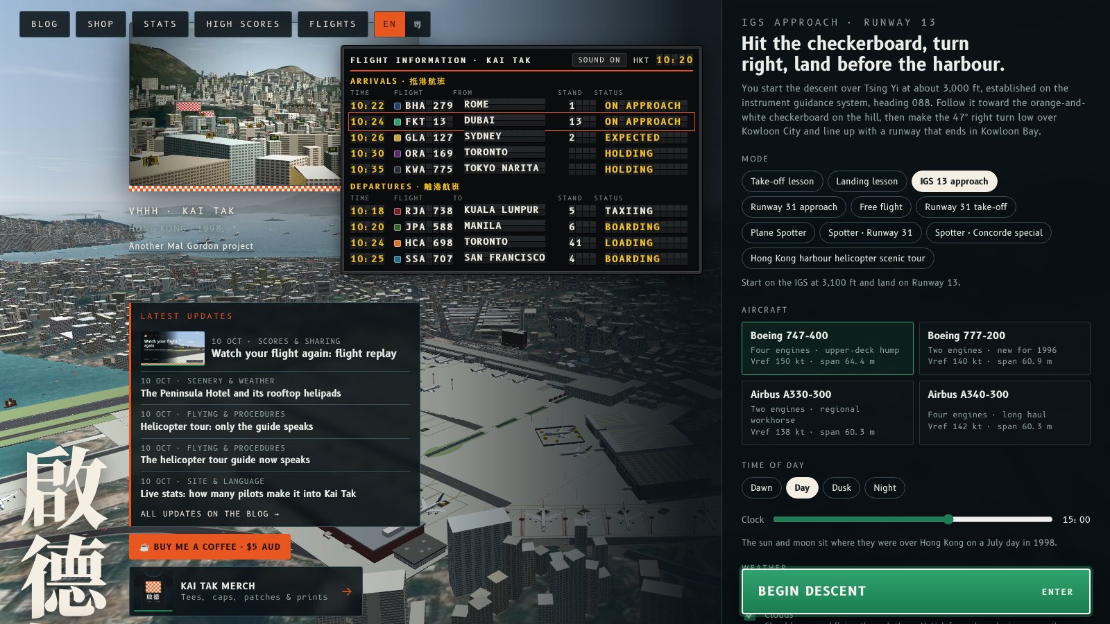The image size is (1110, 624).
Task: Switch language to Chinese
Action: (x=418, y=24)
